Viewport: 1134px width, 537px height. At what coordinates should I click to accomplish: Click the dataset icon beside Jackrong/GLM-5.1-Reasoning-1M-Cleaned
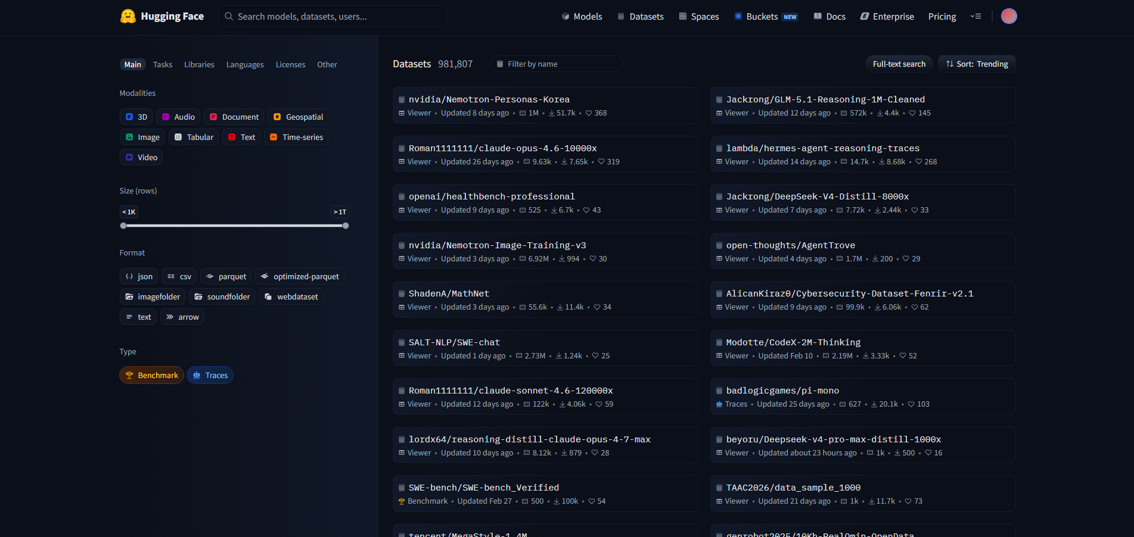click(719, 99)
